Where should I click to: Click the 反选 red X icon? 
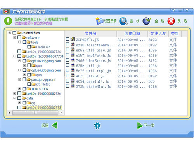coord(171,21)
